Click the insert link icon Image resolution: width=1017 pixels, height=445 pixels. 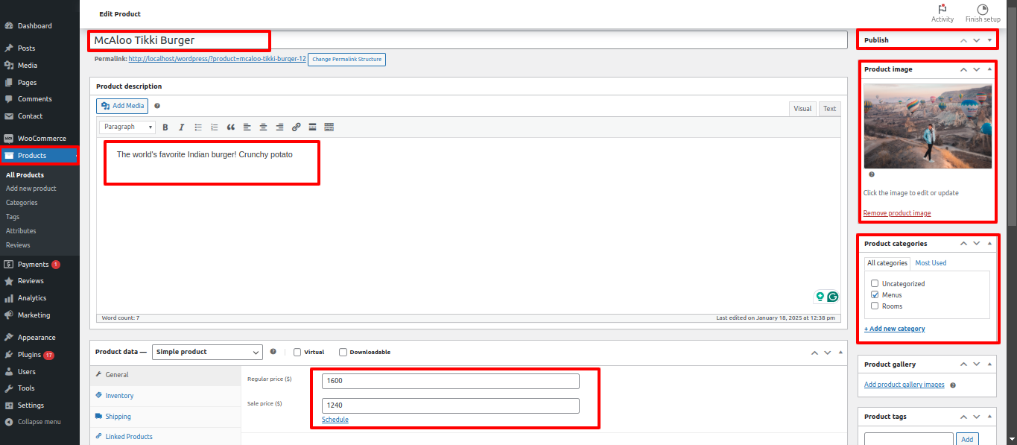(296, 127)
